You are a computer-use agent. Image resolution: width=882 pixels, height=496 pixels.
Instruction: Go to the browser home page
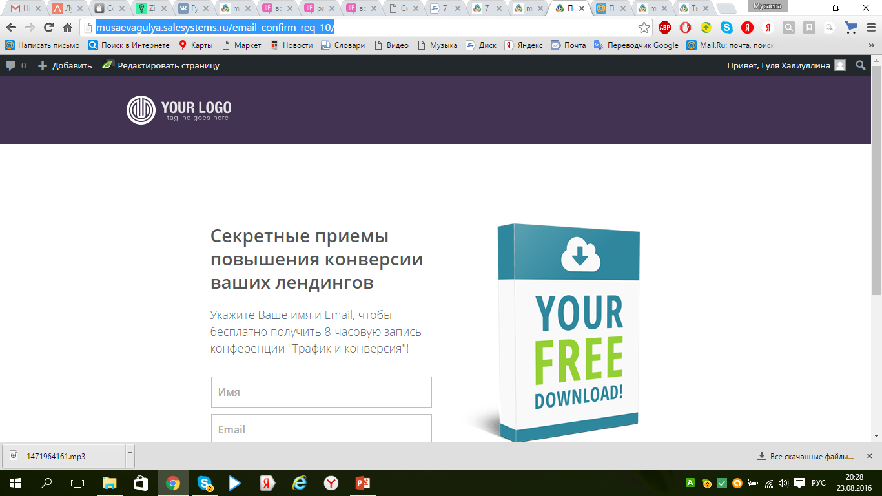(67, 28)
